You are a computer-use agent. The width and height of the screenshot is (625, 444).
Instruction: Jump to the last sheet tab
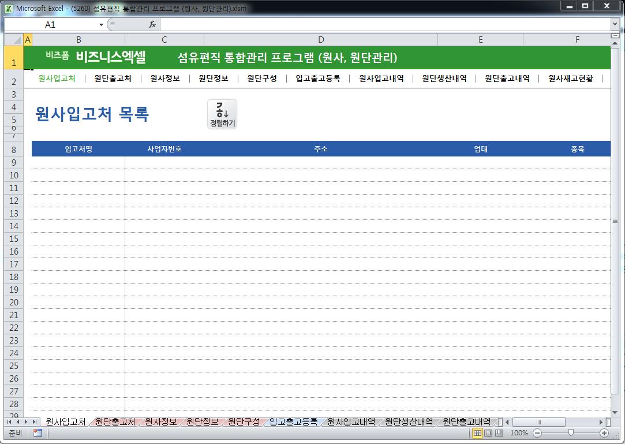35,422
